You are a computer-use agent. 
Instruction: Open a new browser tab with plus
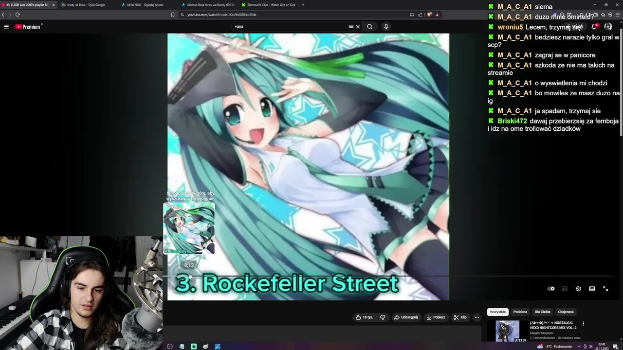point(303,5)
